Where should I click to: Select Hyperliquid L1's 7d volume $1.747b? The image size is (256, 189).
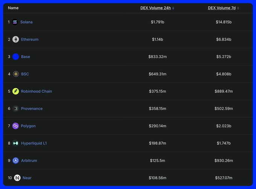point(224,143)
